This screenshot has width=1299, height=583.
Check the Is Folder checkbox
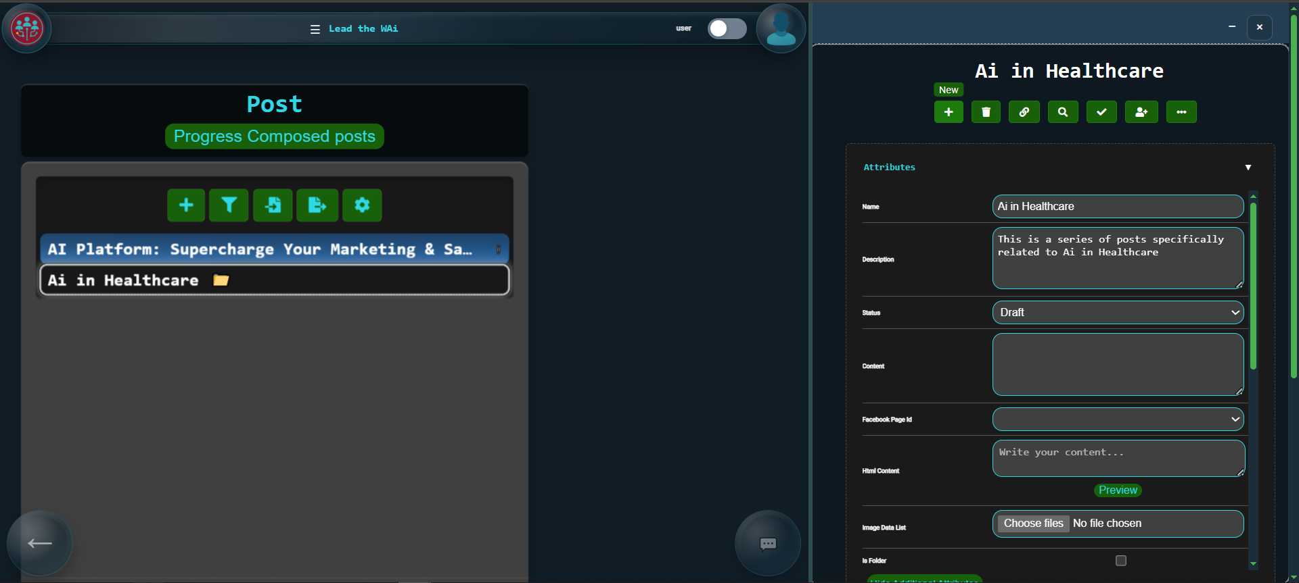pos(1121,561)
